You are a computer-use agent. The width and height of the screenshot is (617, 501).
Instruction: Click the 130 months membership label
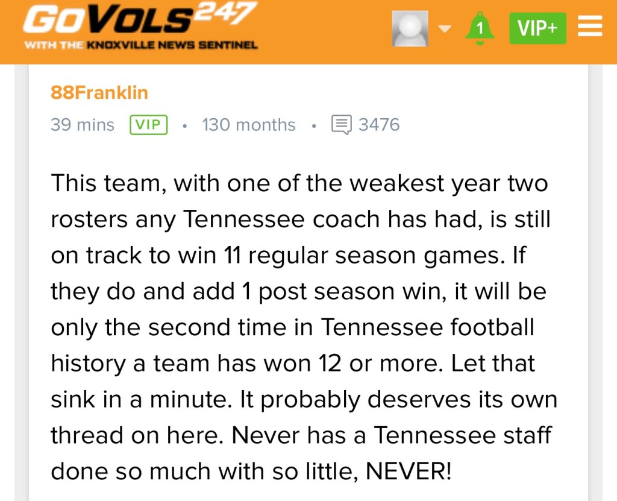tap(249, 125)
